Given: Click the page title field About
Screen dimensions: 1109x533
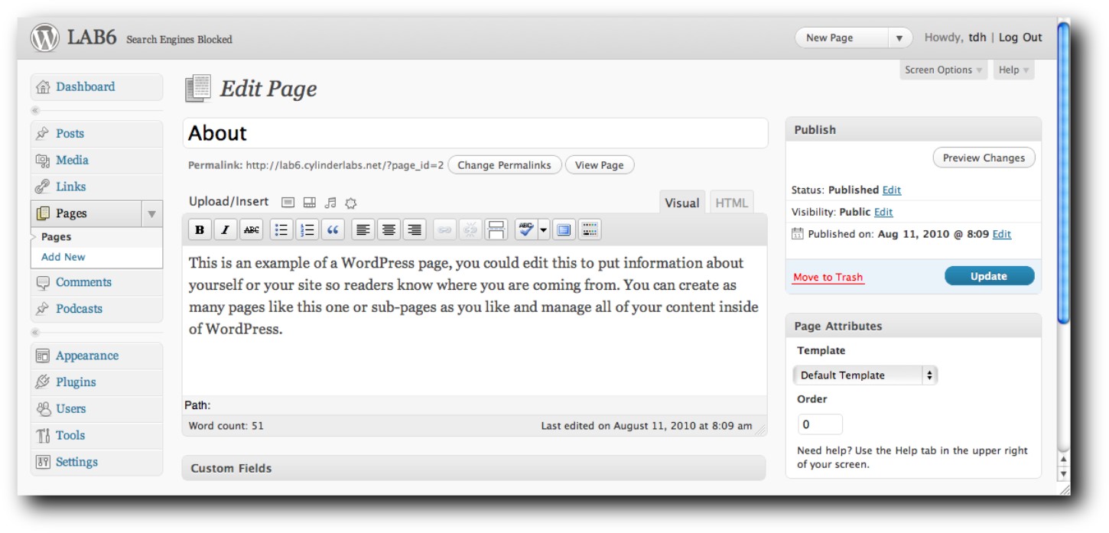Looking at the screenshot, I should 475,133.
